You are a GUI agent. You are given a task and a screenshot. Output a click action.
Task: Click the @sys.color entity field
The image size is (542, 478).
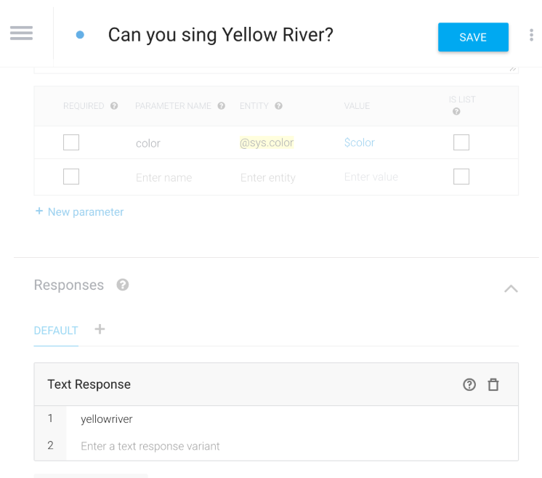[x=267, y=143]
